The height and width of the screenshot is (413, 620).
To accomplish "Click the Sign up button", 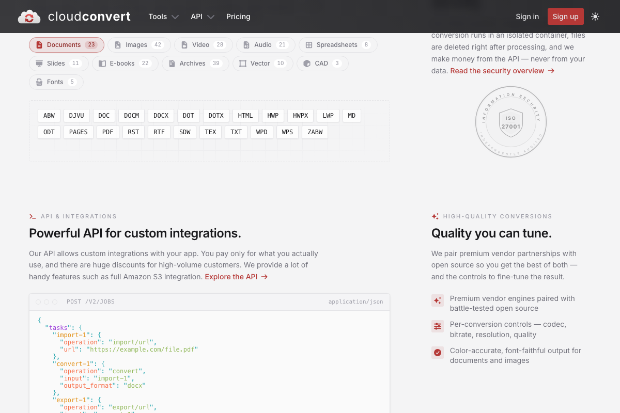I will 565,17.
